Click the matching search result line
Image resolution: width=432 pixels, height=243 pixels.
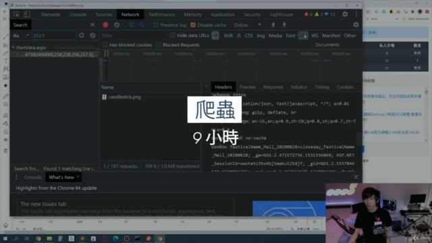[x=55, y=55]
